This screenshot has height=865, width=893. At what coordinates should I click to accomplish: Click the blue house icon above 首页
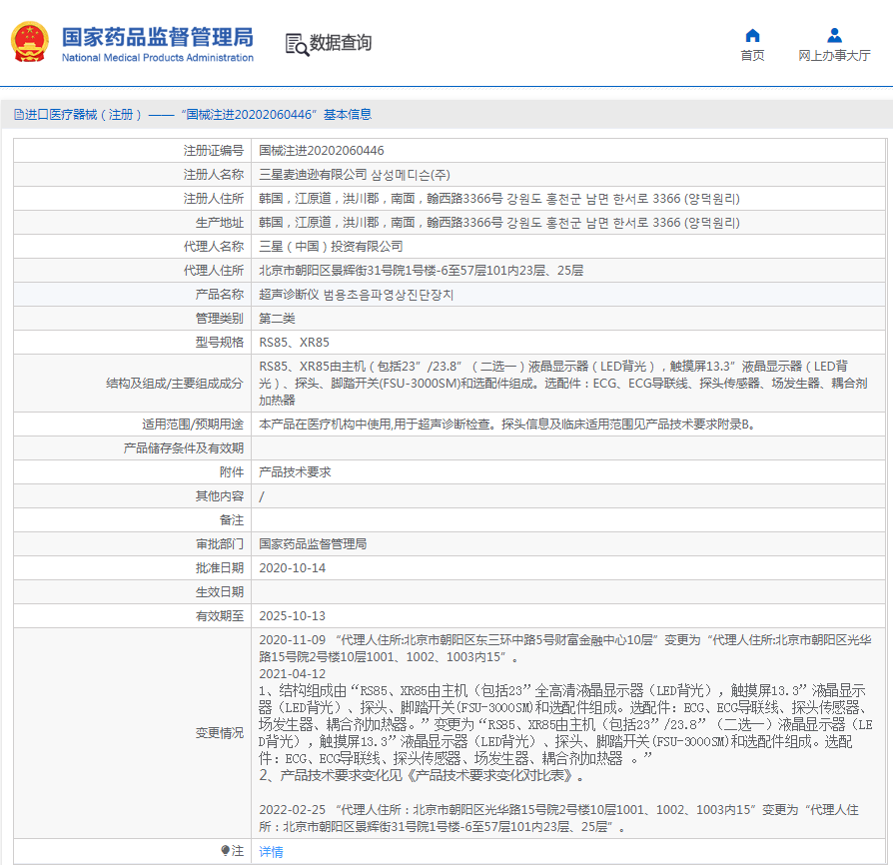752,34
